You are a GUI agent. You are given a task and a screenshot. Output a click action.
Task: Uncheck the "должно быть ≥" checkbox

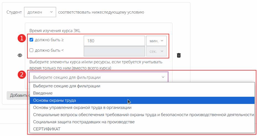pyautogui.click(x=32, y=40)
